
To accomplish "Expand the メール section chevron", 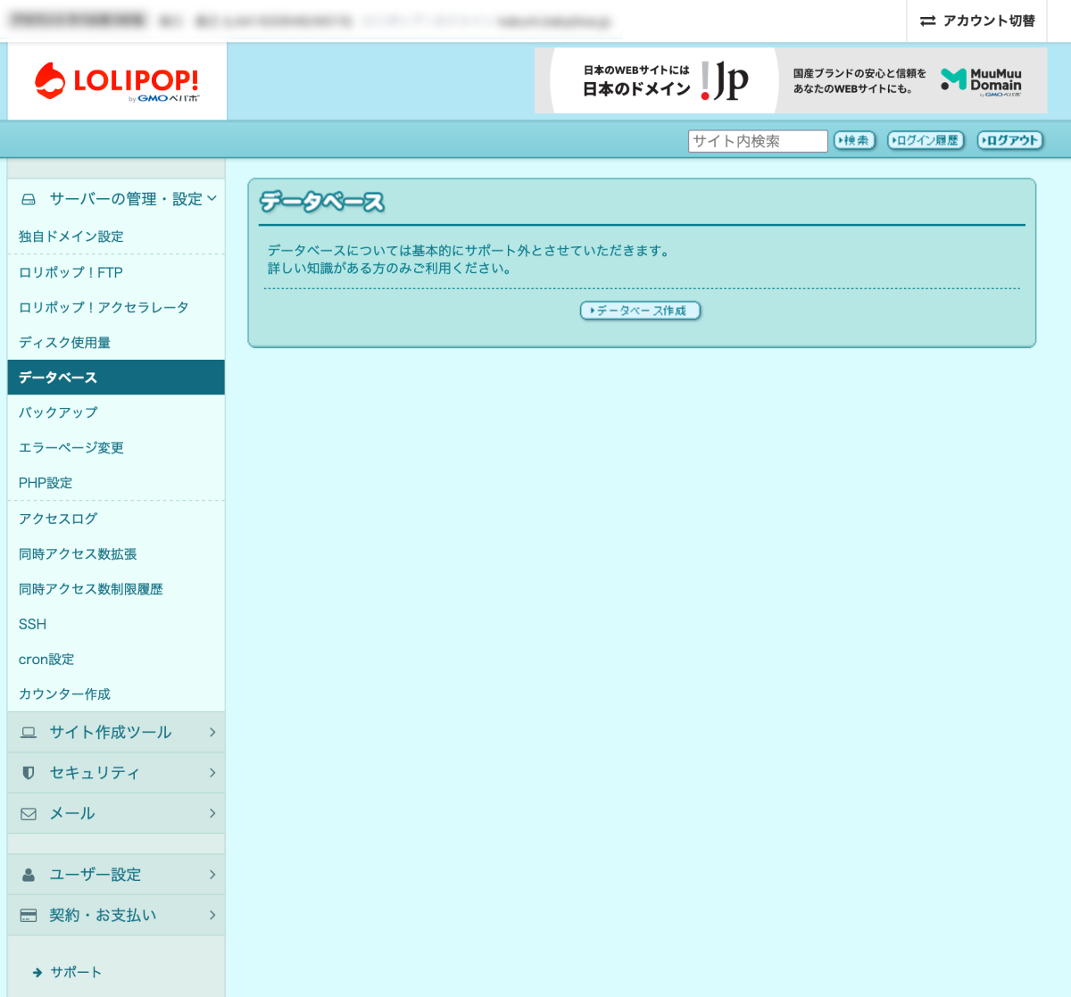I will (x=212, y=813).
